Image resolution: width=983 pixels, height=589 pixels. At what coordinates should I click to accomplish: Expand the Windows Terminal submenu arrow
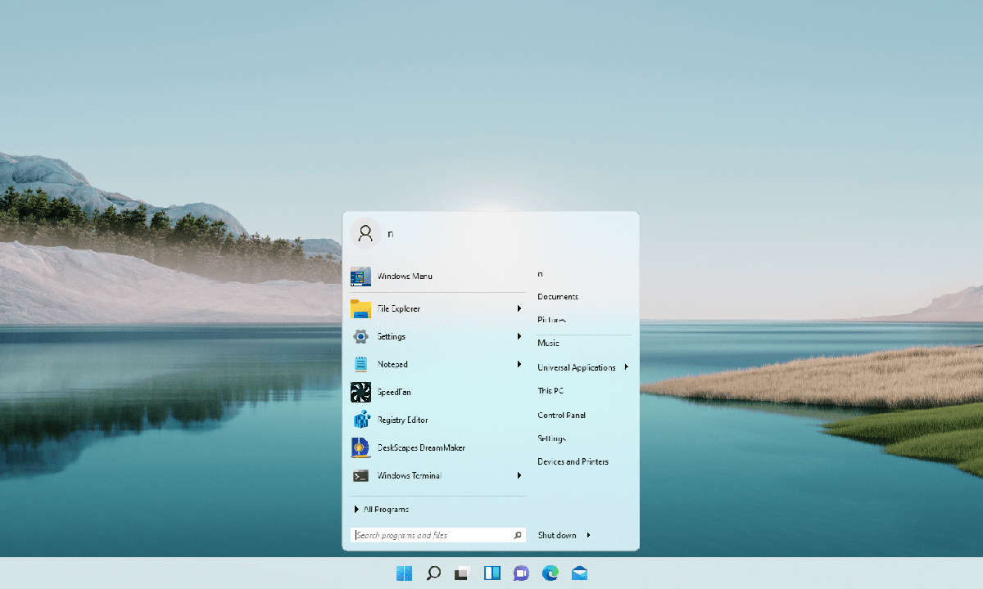519,475
